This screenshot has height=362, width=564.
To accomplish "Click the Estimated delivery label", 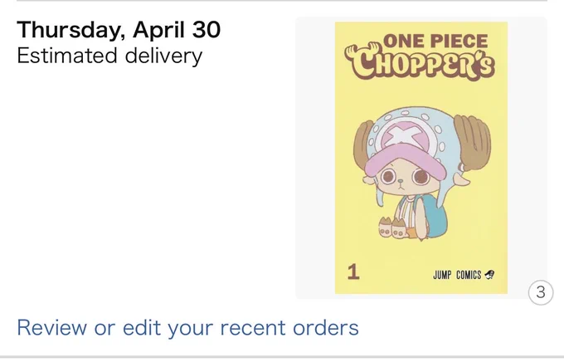I will [x=109, y=56].
